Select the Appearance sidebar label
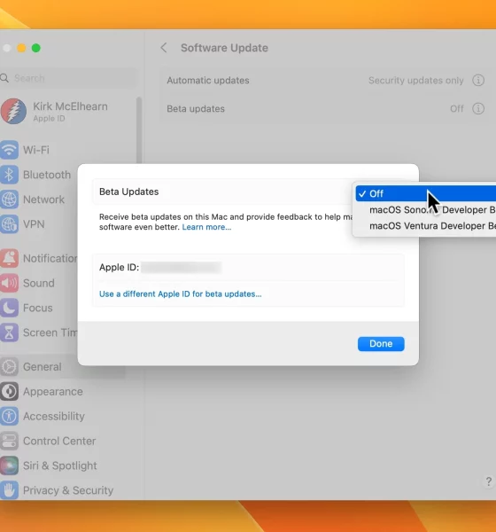Viewport: 496px width, 532px height. [53, 392]
